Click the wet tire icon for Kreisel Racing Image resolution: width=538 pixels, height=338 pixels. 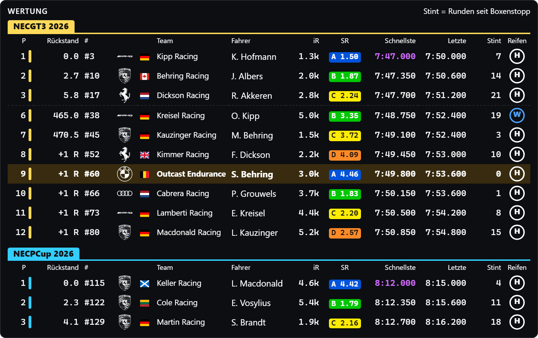pos(517,115)
